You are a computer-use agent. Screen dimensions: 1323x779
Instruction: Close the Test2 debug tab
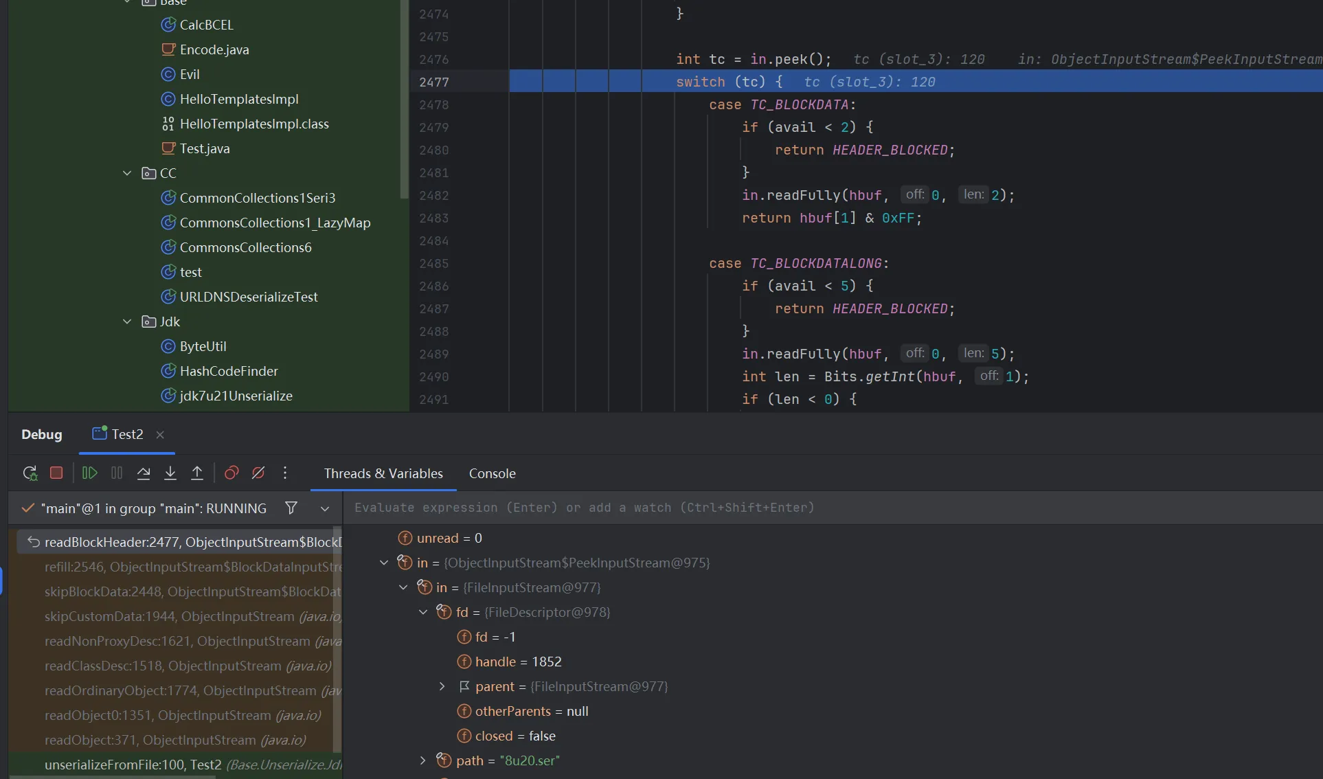pyautogui.click(x=160, y=434)
